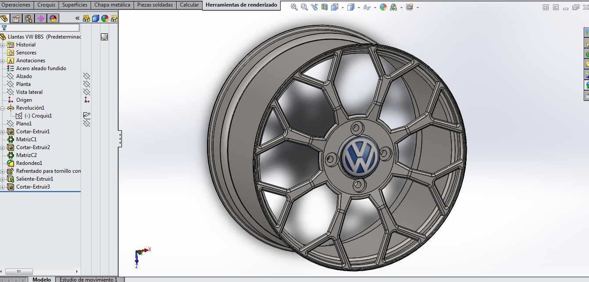Collapse the Revolución1 feature

[x=3, y=108]
